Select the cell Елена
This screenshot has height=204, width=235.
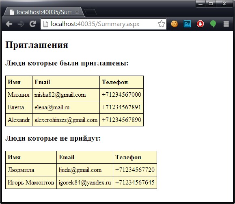click(19, 107)
